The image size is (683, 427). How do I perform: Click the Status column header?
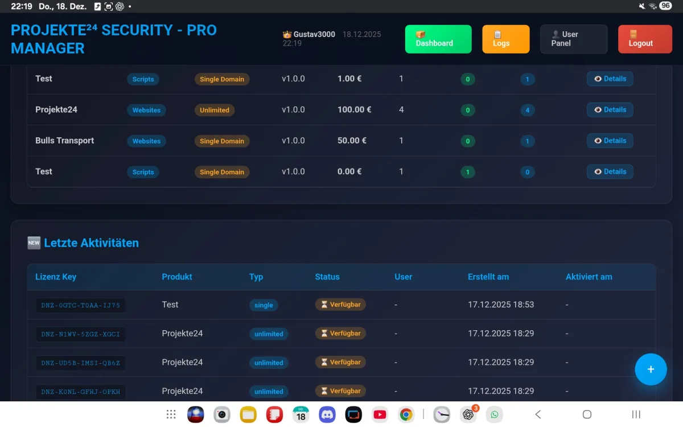327,277
